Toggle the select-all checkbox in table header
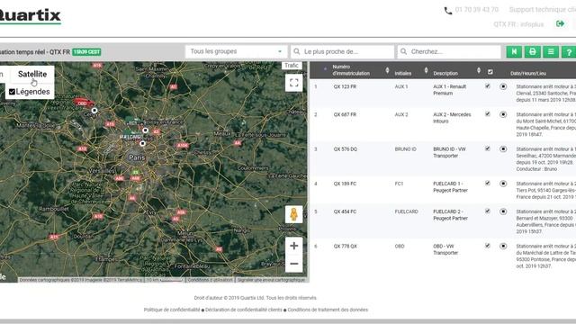This screenshot has height=324, width=576. point(490,72)
